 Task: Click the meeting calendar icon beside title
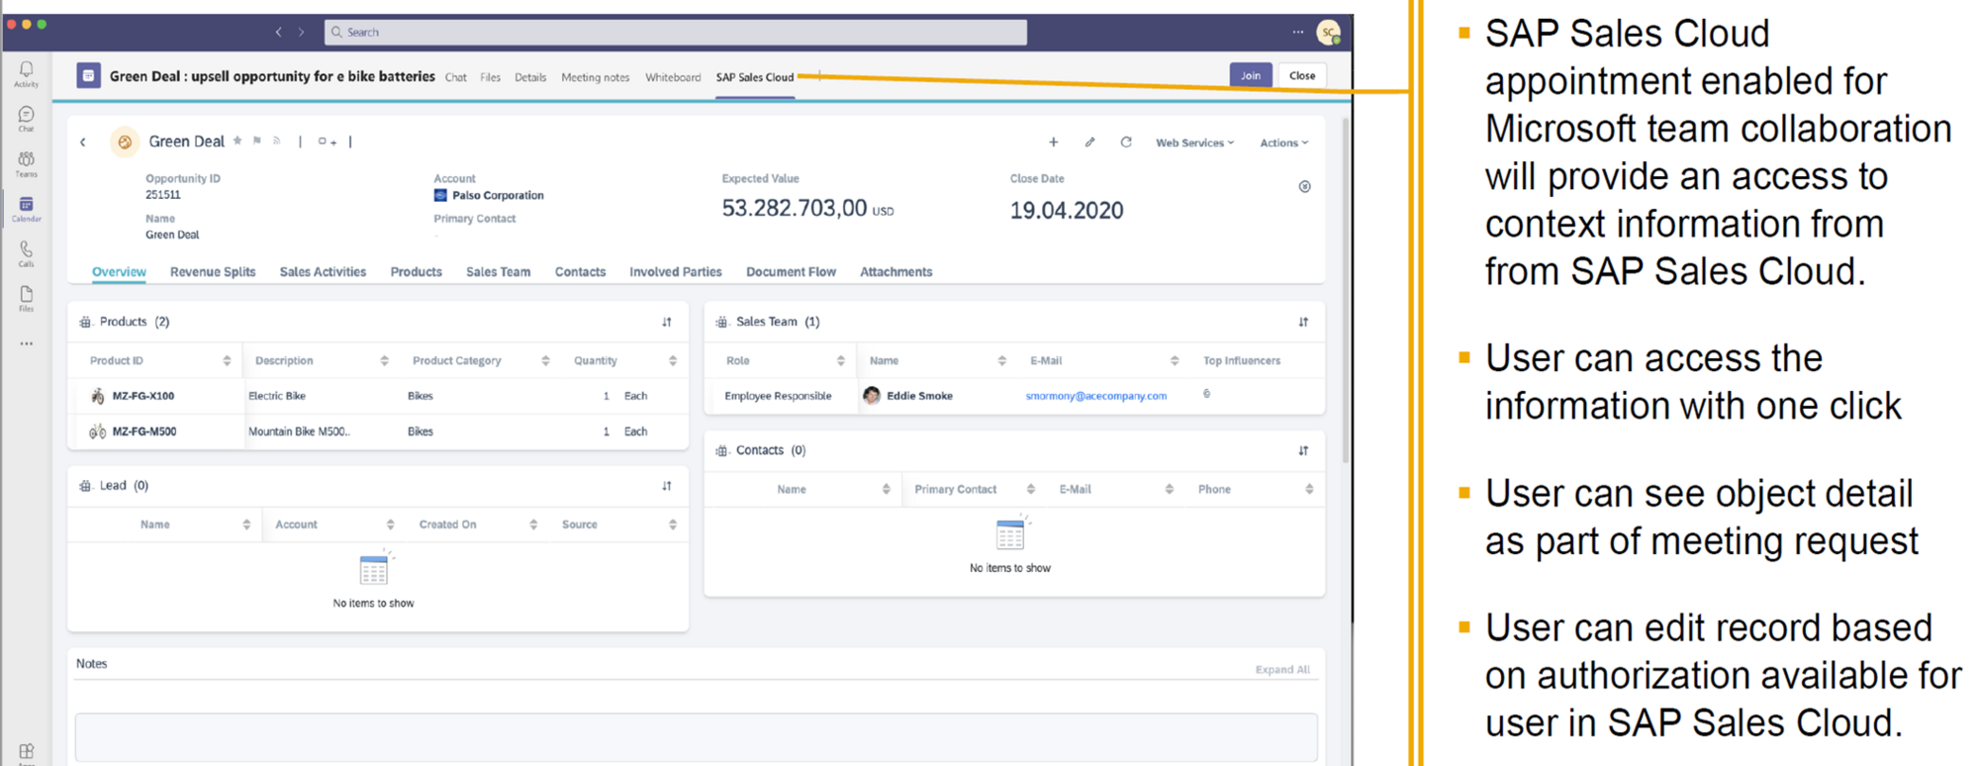point(88,75)
